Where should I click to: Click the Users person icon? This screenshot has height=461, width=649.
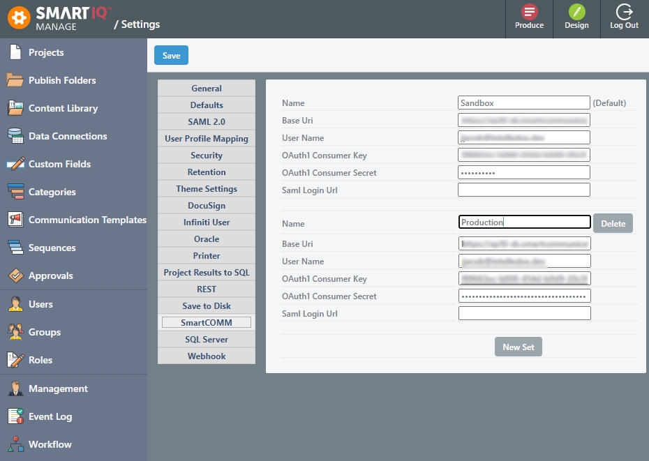click(x=15, y=304)
